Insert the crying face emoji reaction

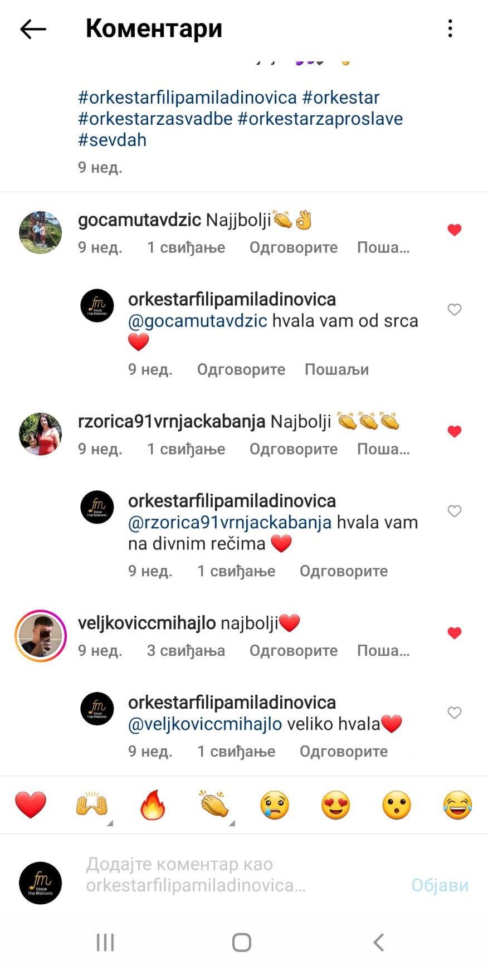(x=275, y=805)
